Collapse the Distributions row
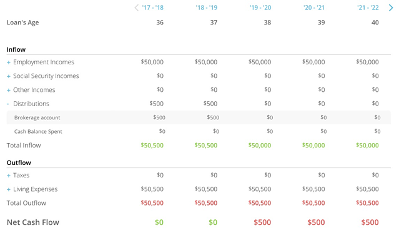Screen dimensions: 399x233 tap(8, 104)
